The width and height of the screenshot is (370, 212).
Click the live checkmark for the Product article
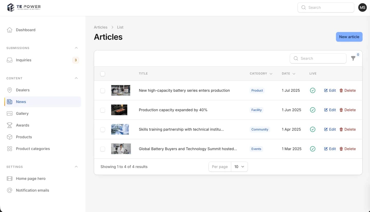click(x=312, y=90)
